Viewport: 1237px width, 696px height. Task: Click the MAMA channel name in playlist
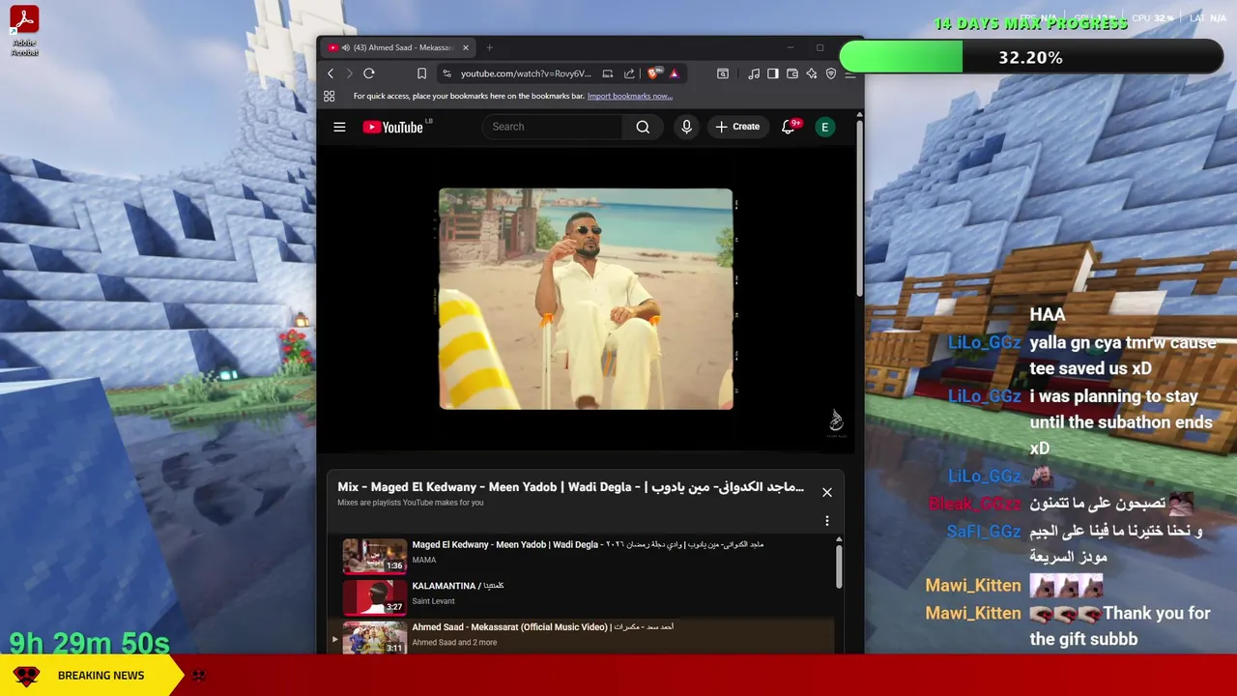pos(424,560)
